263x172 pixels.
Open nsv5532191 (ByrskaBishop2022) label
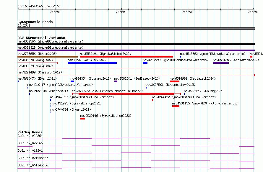105,54
